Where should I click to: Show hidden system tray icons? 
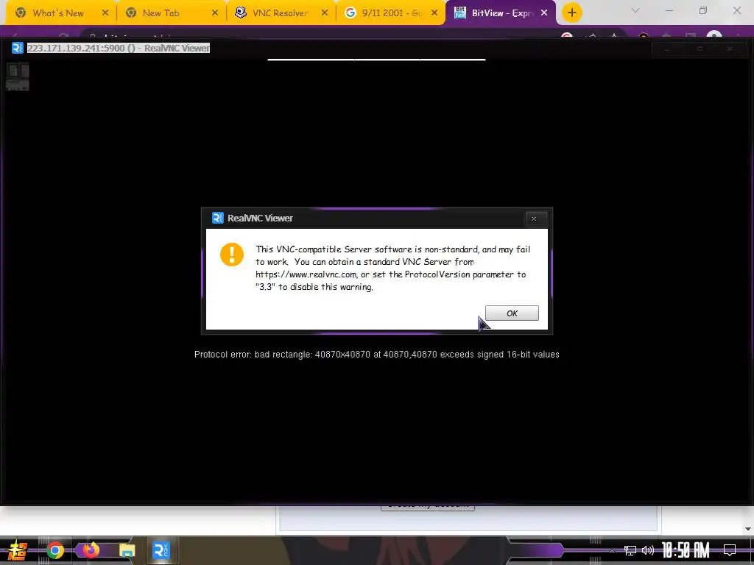pos(612,550)
